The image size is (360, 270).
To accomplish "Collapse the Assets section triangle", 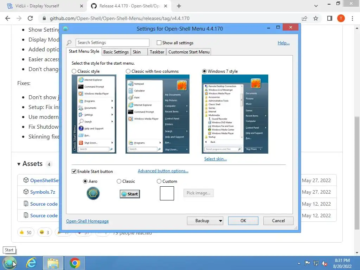I will 19,164.
